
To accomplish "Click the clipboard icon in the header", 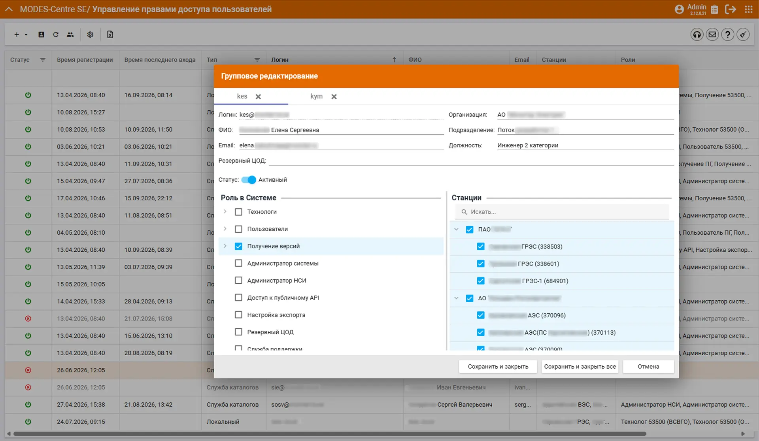I will (x=714, y=9).
